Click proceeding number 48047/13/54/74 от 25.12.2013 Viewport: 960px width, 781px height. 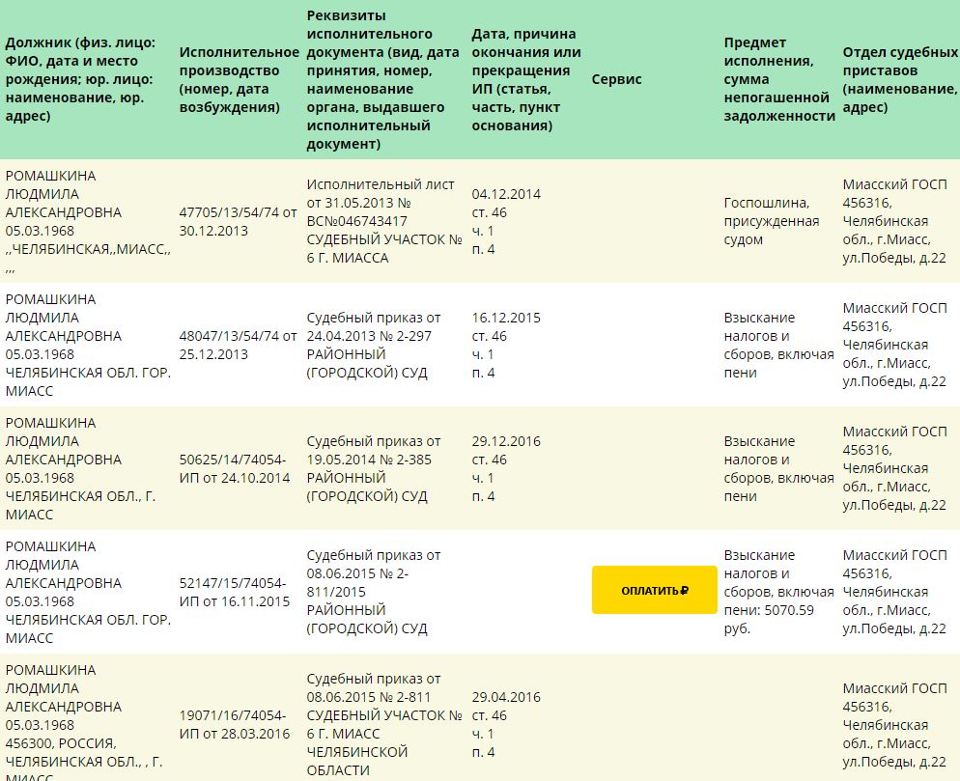pos(238,346)
